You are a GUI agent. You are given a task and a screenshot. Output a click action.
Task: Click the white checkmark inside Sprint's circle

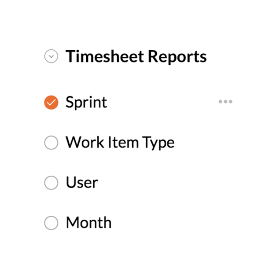tap(51, 103)
